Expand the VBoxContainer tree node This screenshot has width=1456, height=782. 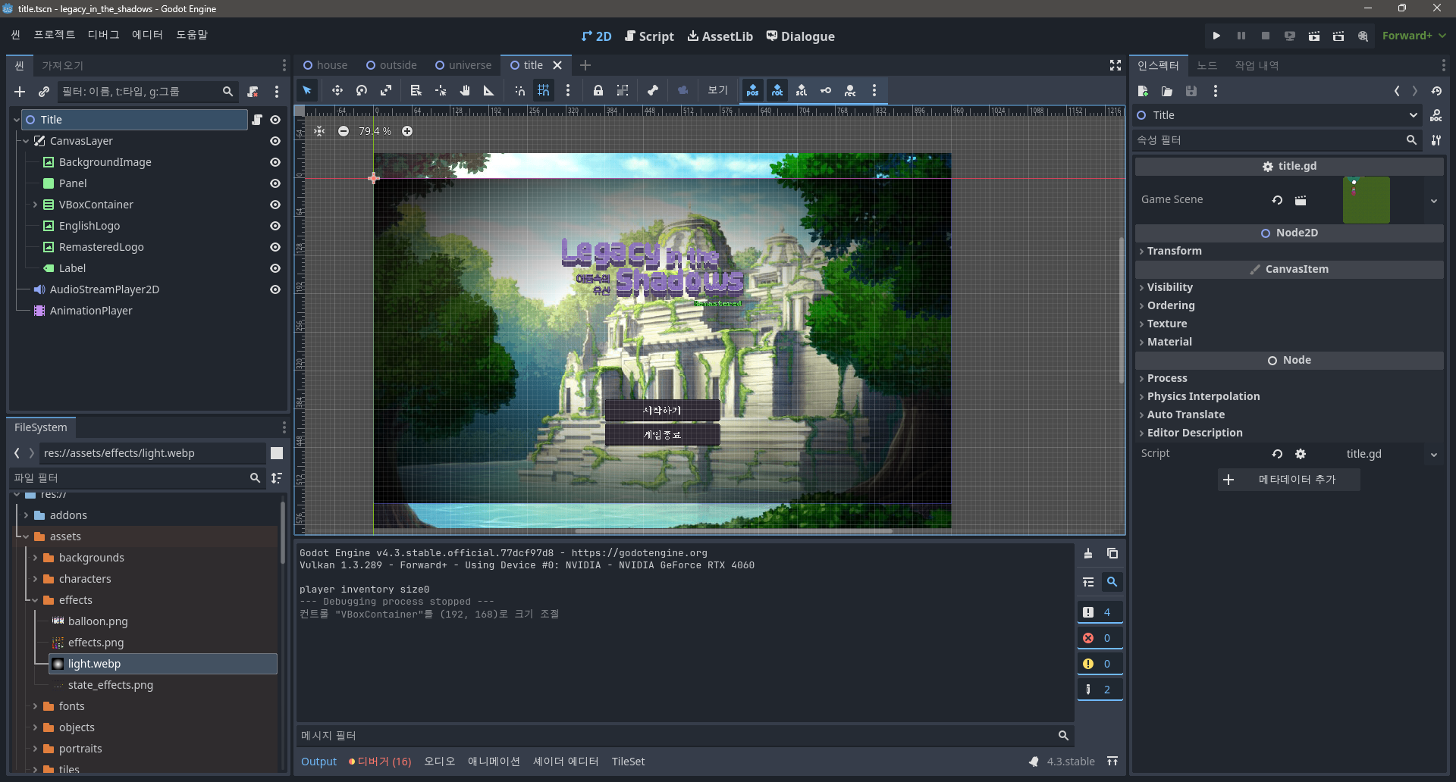(x=35, y=205)
